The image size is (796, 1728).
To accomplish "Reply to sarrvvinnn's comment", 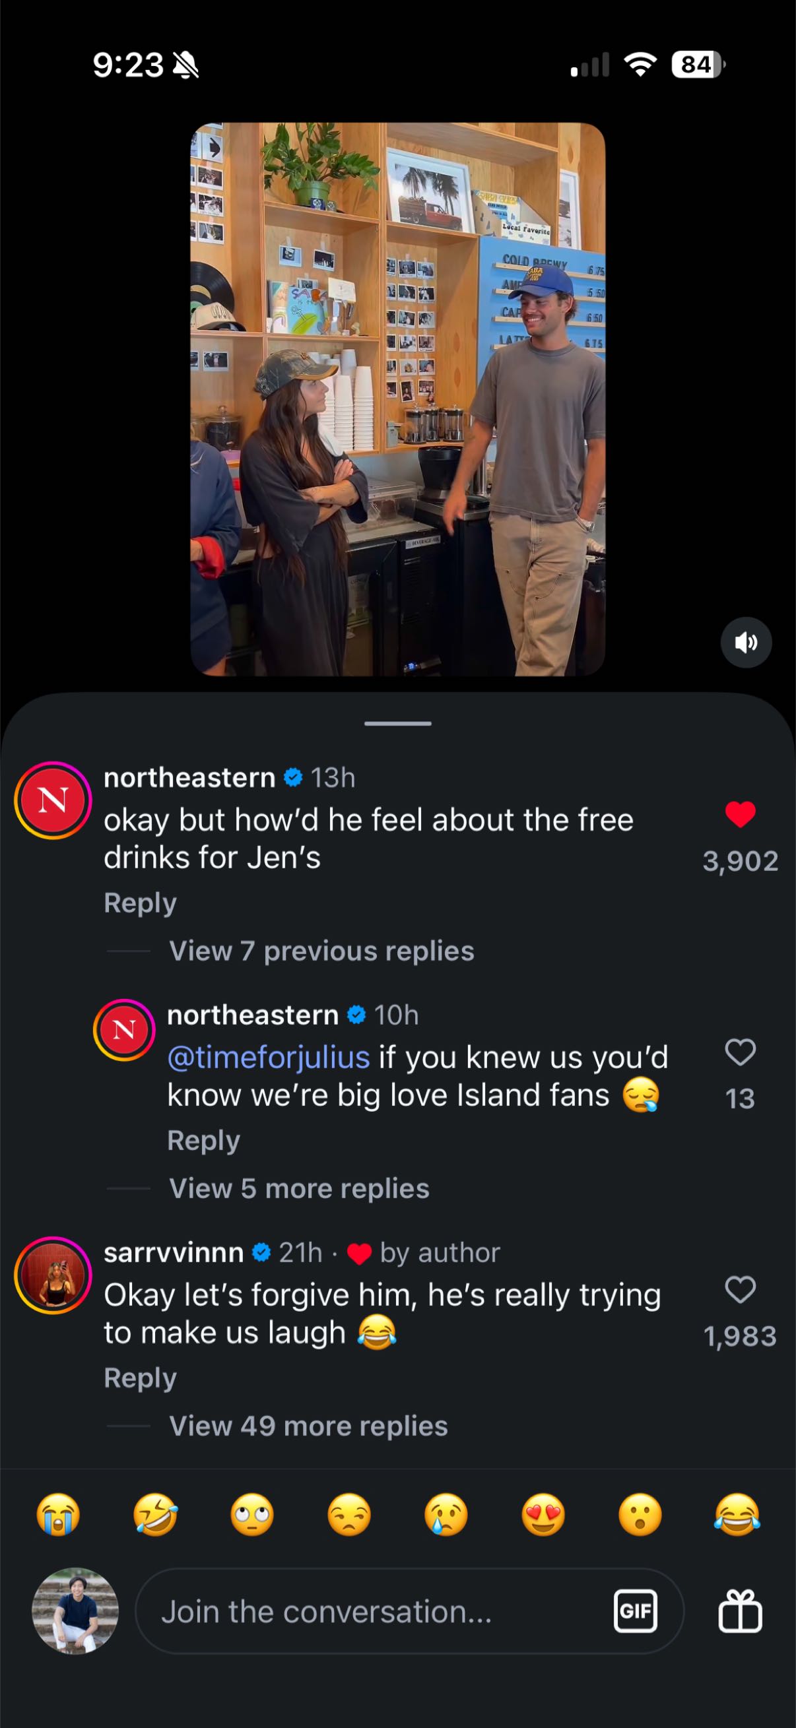I will tap(141, 1377).
